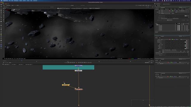Open the Workspace menu
This screenshot has width=191, height=107.
(x=16, y=1)
